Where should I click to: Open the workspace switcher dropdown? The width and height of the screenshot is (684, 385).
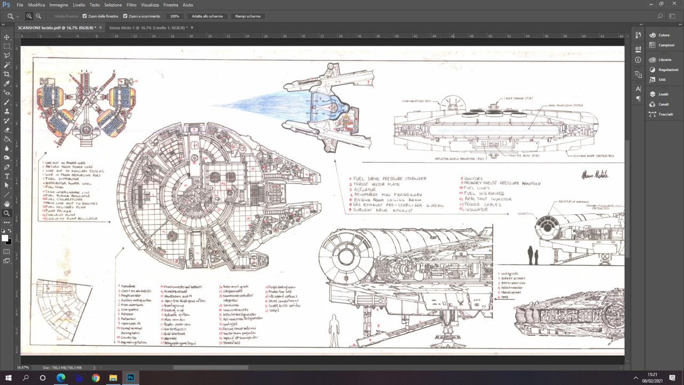coord(673,16)
